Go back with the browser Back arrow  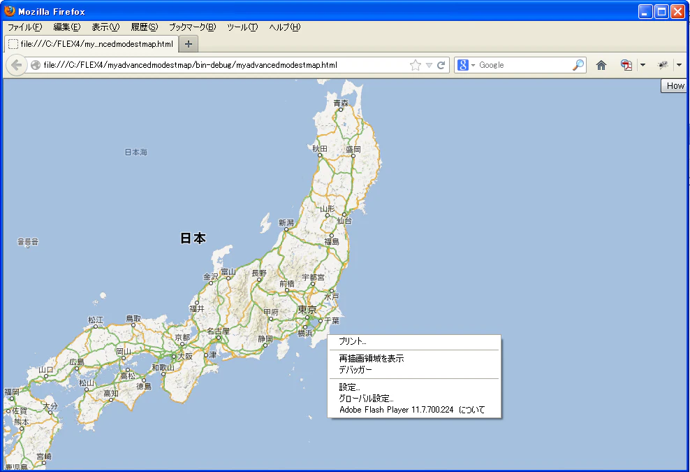16,65
